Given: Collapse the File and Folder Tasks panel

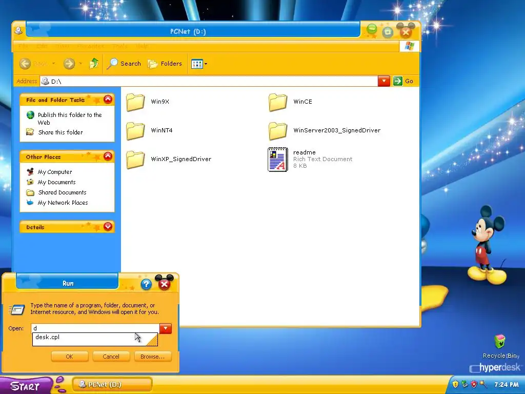Looking at the screenshot, I should point(108,99).
